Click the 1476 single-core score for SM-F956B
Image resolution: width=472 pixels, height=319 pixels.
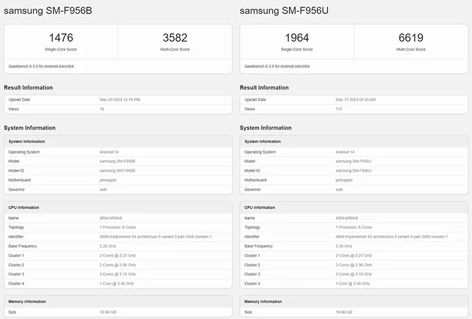point(61,38)
